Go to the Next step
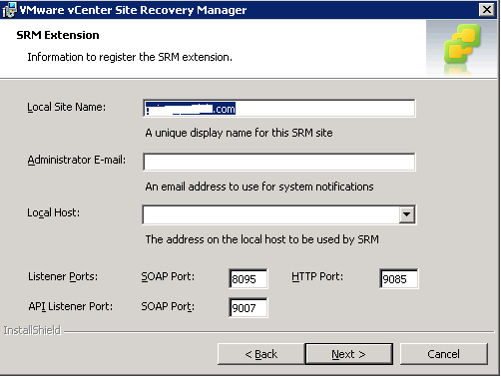Screen dimensions: 501x378 348,354
